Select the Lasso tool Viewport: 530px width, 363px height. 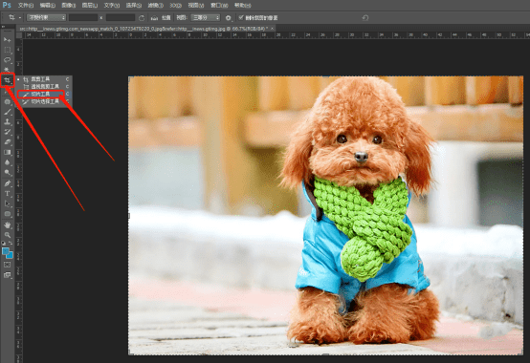[7, 60]
